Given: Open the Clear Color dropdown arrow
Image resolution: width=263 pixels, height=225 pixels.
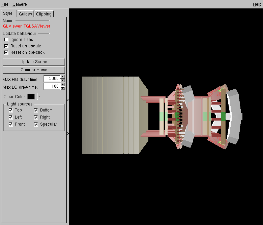Looking at the screenshot, I should click(x=39, y=97).
